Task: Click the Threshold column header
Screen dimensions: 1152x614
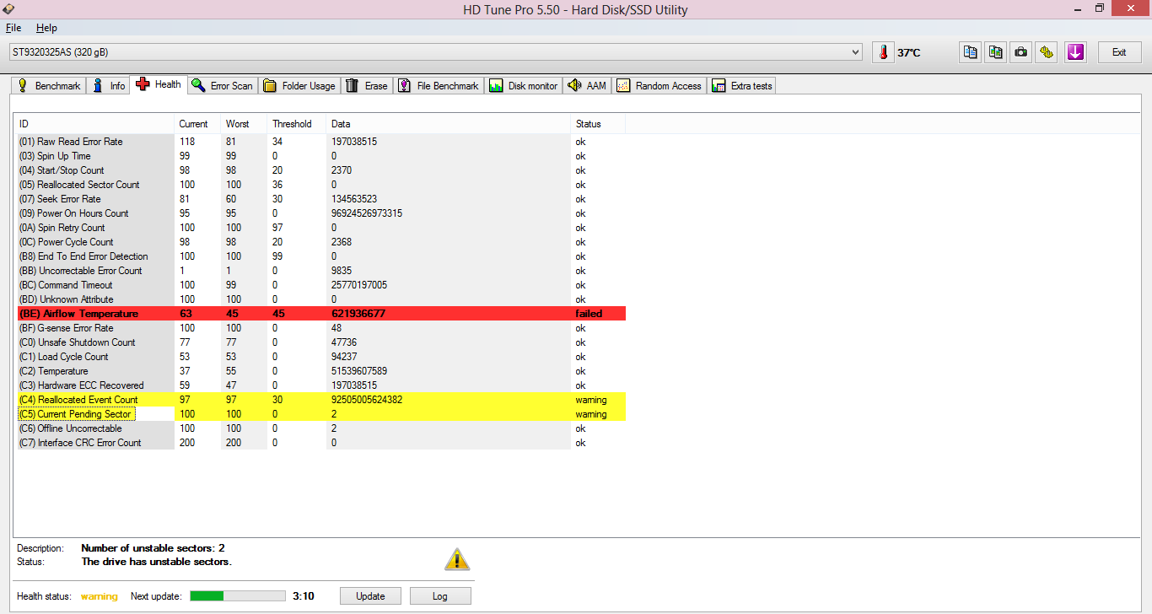Action: coord(297,124)
